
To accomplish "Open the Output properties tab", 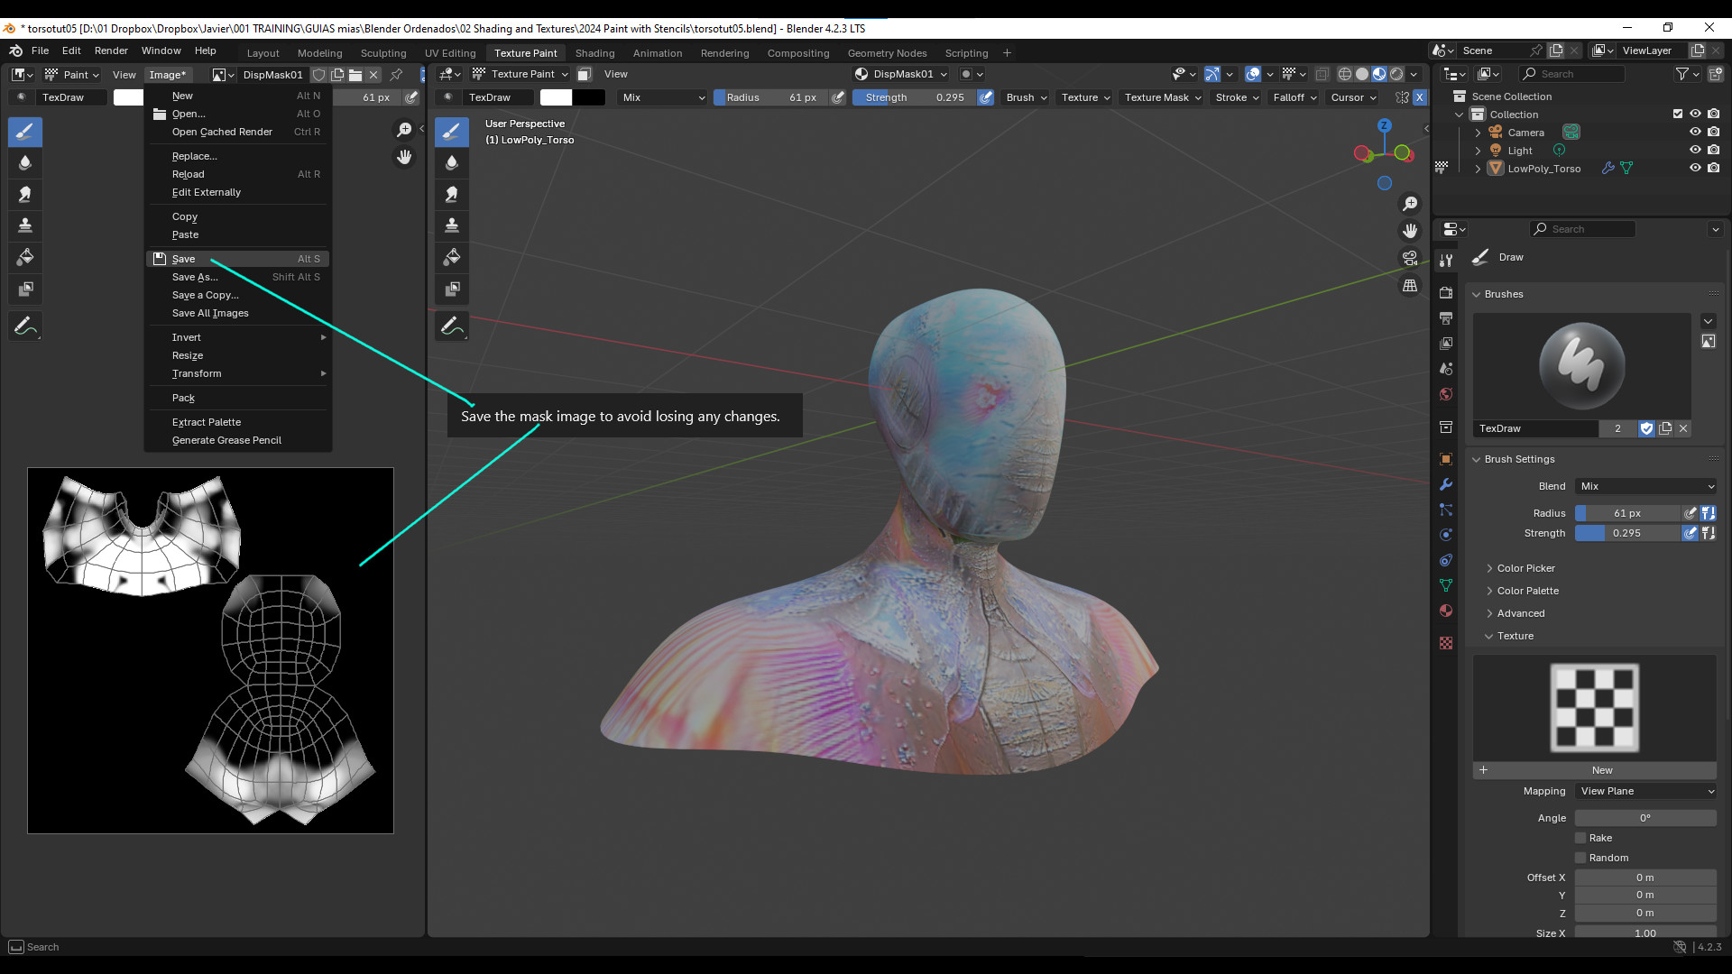I will coord(1446,318).
